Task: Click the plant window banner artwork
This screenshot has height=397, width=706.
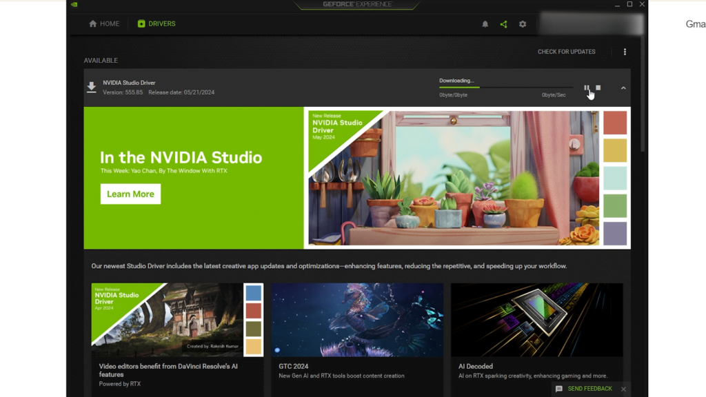Action: [454, 178]
